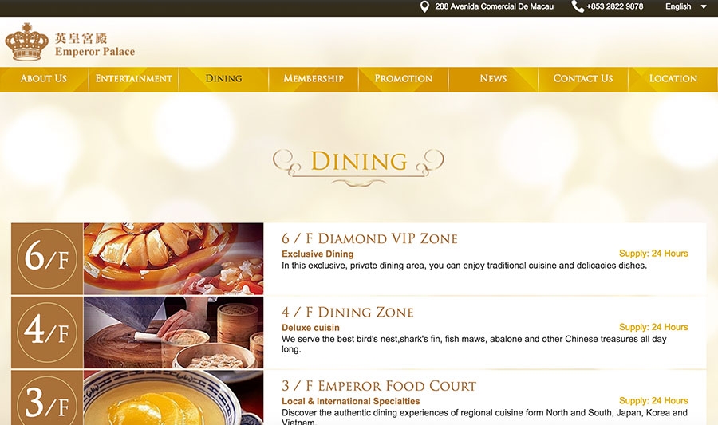Click the 3/F Emperor Food Court heading
718x425 pixels.
coord(379,386)
